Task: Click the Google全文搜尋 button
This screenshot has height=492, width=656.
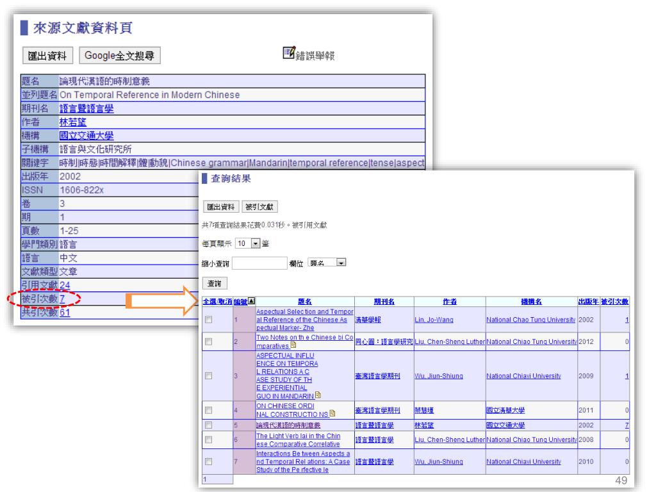Action: click(x=120, y=56)
